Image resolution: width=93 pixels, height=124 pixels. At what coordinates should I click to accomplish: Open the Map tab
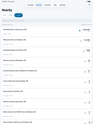point(55,5)
